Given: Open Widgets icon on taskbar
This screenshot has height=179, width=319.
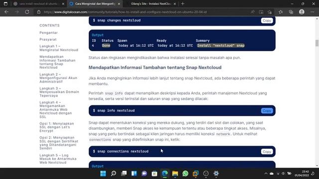Looking at the screenshot, I should click(x=134, y=174).
